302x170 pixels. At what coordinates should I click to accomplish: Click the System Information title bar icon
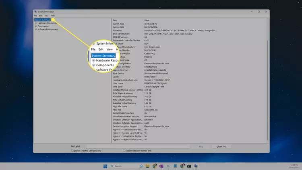35,12
